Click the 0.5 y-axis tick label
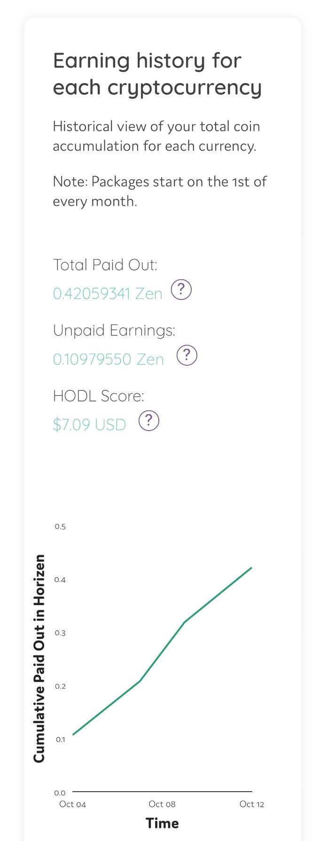The image size is (327, 841). pos(60,527)
